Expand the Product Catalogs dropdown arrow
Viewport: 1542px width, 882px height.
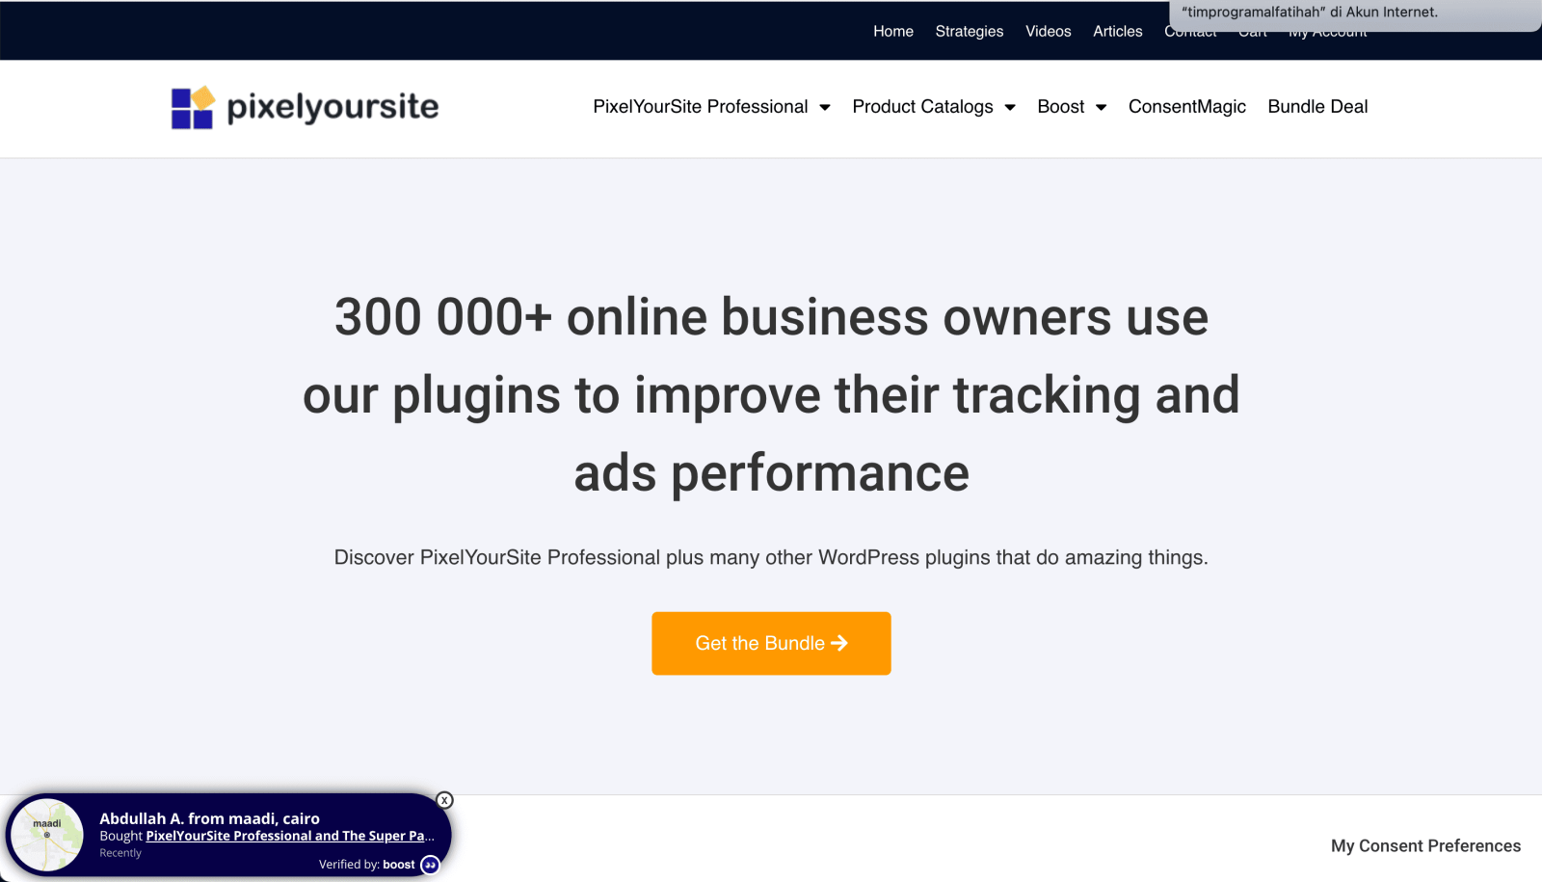(1010, 107)
